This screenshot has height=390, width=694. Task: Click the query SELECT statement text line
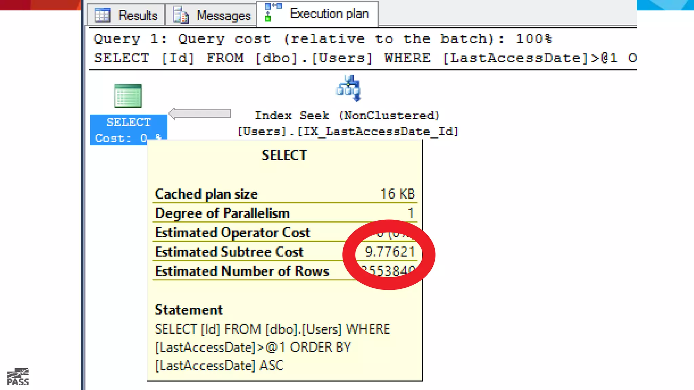(365, 58)
